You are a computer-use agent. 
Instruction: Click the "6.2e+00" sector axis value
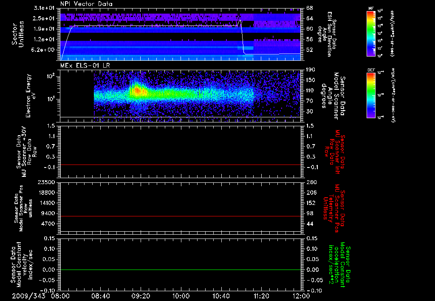(44, 50)
